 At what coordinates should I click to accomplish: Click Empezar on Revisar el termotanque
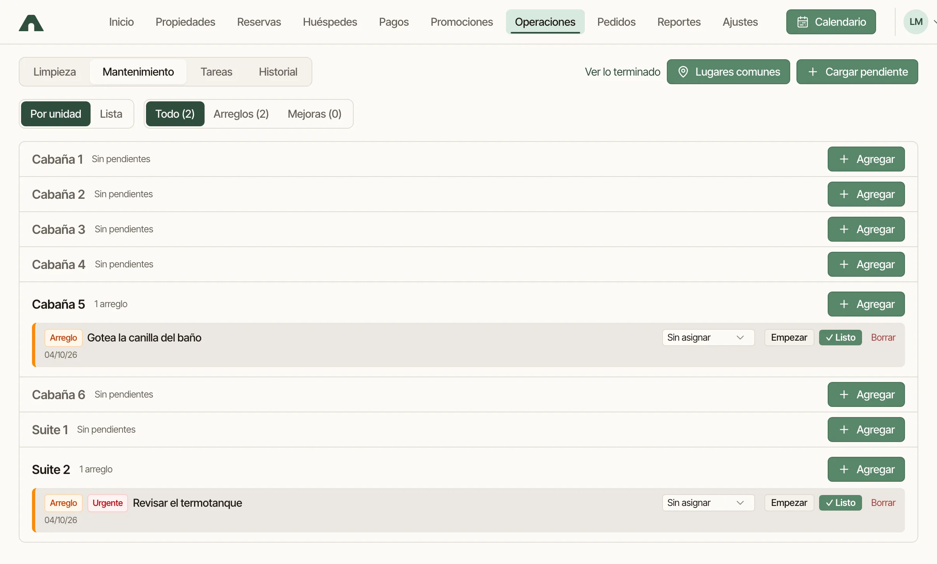coord(789,503)
